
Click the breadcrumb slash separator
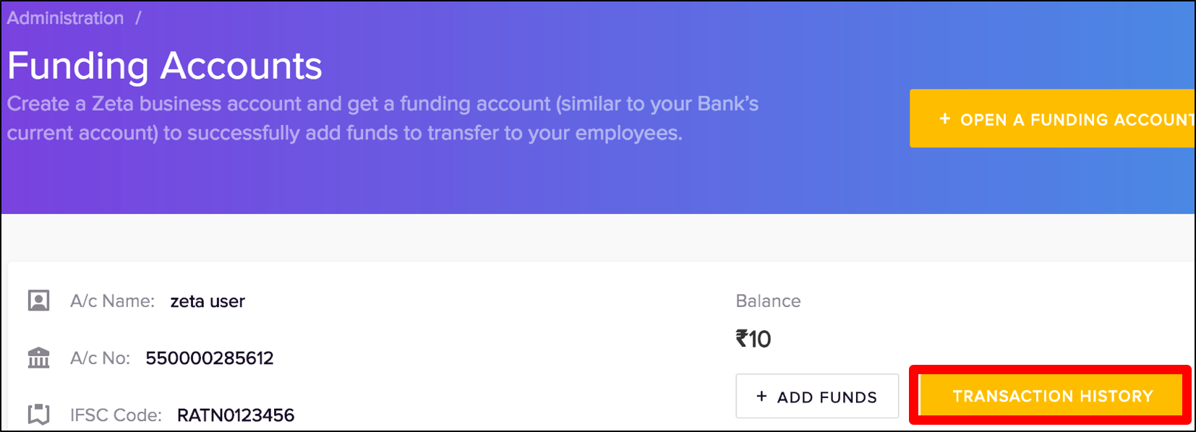pos(138,18)
